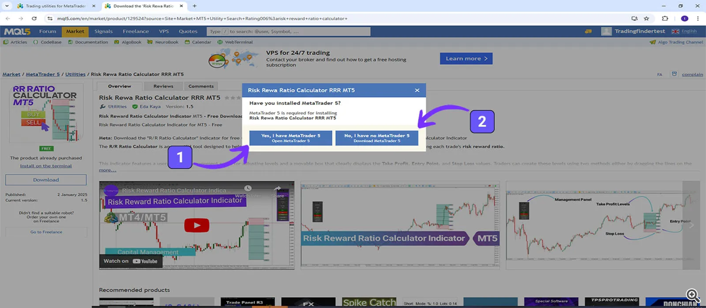Open the Articles section link
Image resolution: width=706 pixels, height=308 pixels.
click(16, 42)
